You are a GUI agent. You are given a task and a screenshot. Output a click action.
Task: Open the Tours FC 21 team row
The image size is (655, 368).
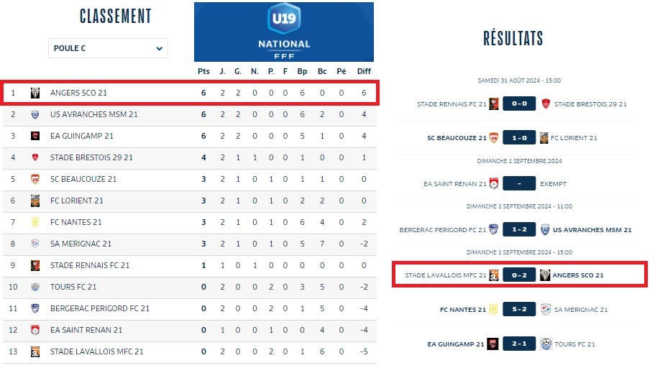click(x=73, y=287)
